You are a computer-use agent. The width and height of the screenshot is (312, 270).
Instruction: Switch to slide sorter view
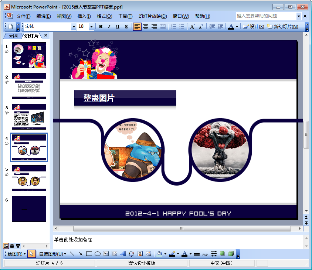(12, 246)
